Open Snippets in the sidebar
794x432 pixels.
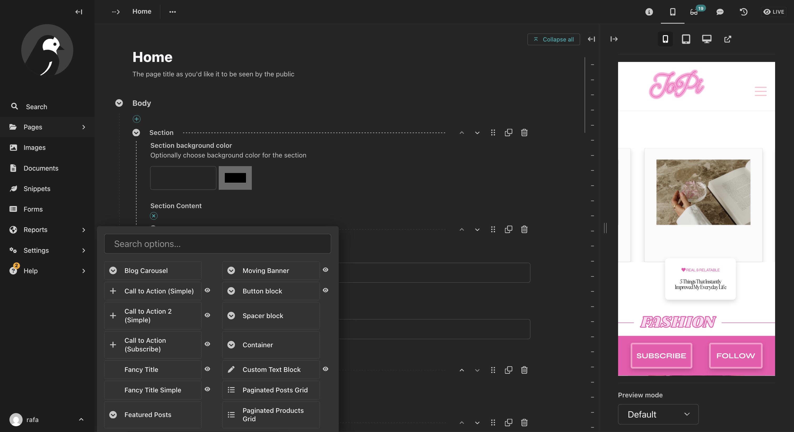click(x=37, y=189)
